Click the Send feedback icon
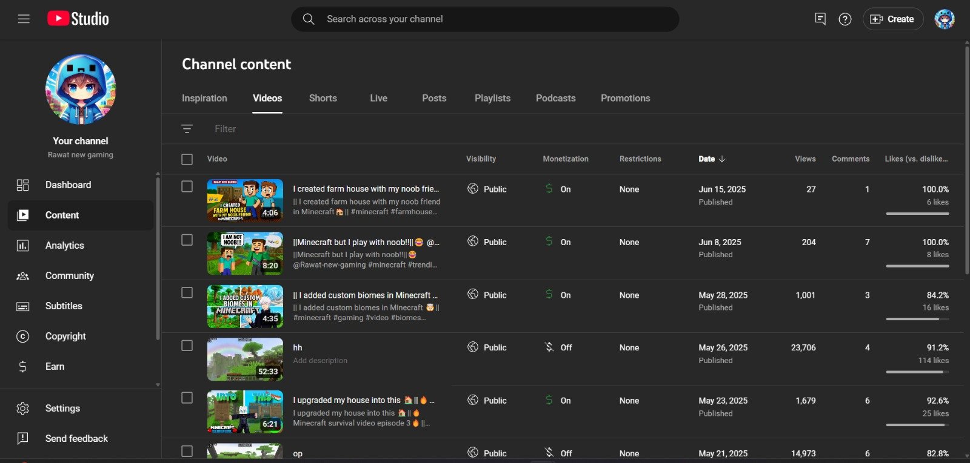This screenshot has height=463, width=970. click(x=22, y=439)
